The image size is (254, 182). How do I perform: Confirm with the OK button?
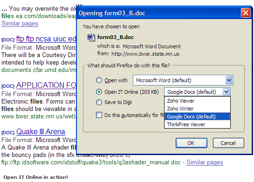[x=191, y=143]
